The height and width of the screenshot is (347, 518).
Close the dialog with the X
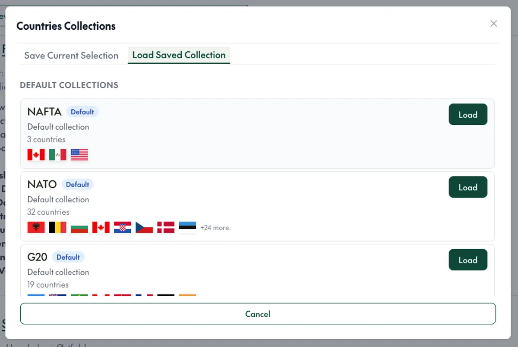tap(493, 24)
